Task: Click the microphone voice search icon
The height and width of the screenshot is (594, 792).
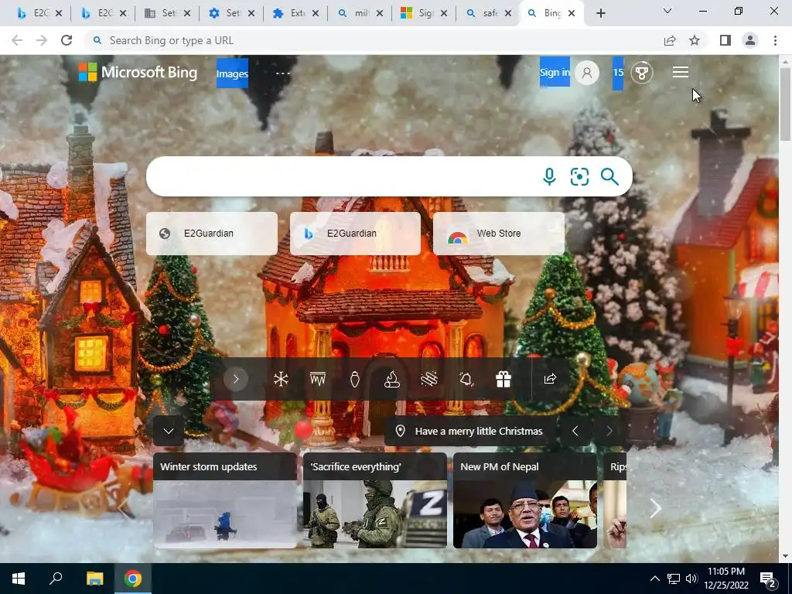Action: pyautogui.click(x=549, y=177)
